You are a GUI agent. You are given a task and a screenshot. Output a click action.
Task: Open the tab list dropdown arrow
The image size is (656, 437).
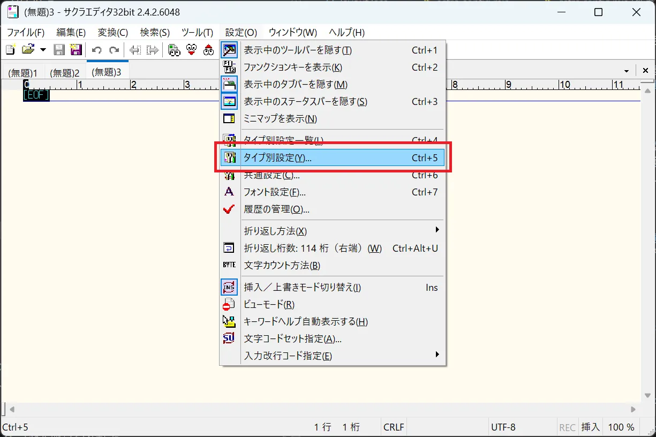coord(627,71)
